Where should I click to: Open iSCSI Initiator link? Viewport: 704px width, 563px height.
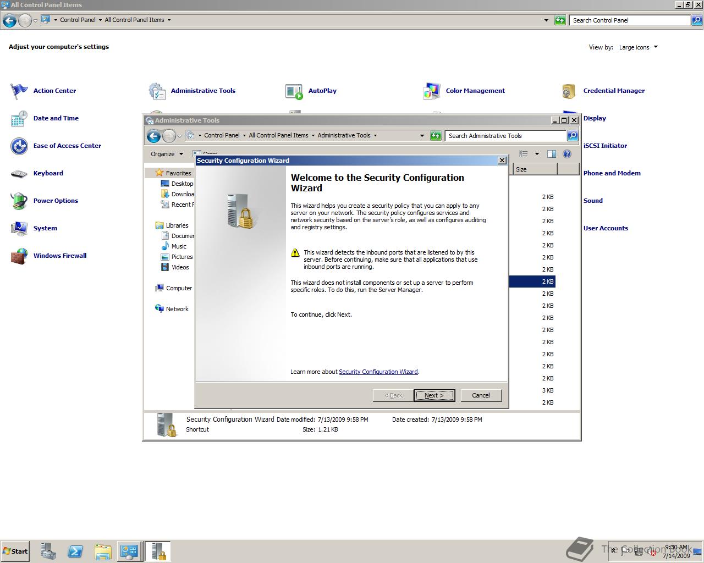pyautogui.click(x=605, y=146)
